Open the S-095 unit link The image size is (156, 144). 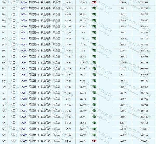(x=23, y=117)
